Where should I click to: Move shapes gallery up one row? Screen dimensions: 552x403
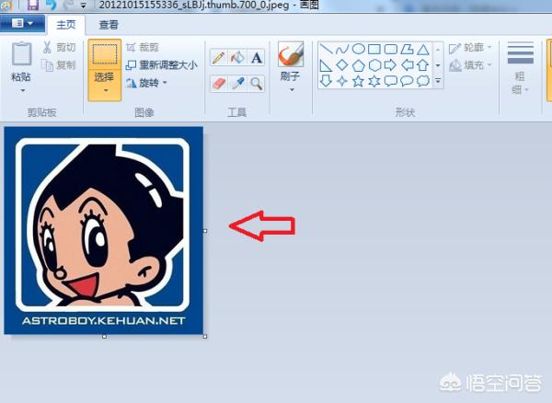438,50
